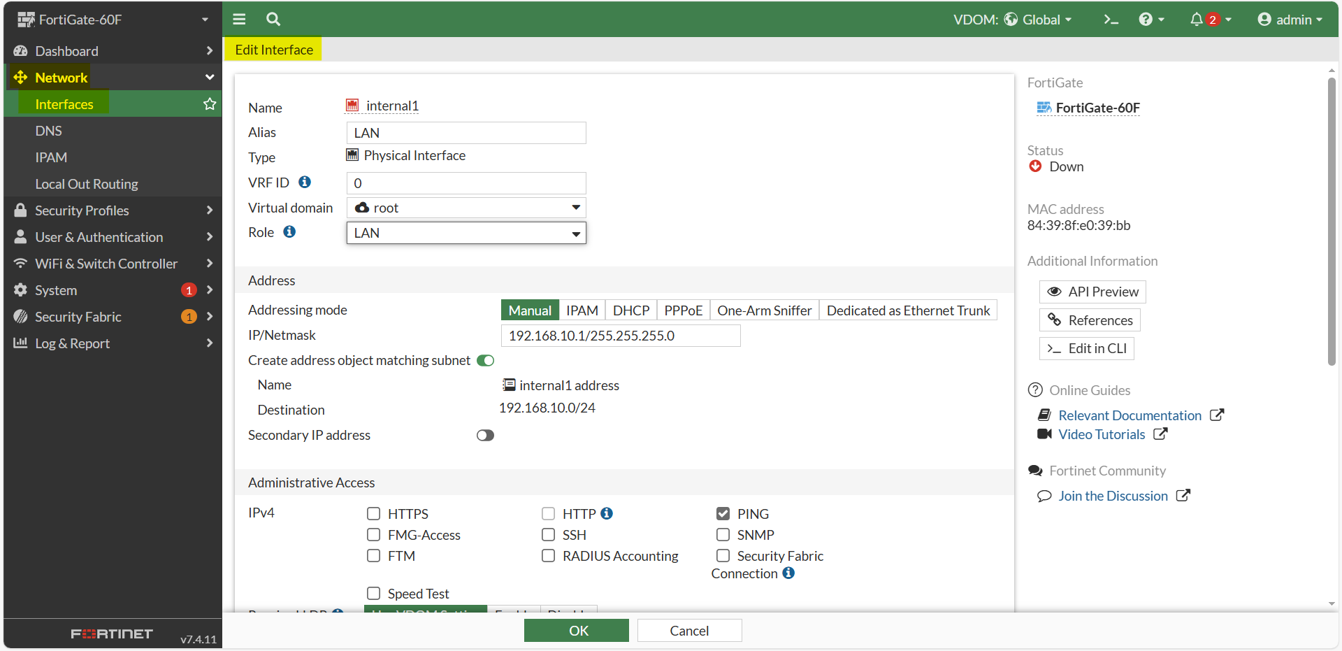Screen dimensions: 1342x651
Task: Expand the User & Authentication chevron
Action: click(x=210, y=237)
